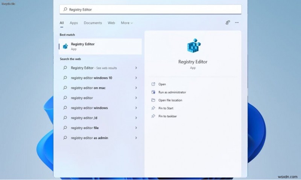Click the Open file location folder icon
This screenshot has height=180, width=301.
[x=153, y=100]
